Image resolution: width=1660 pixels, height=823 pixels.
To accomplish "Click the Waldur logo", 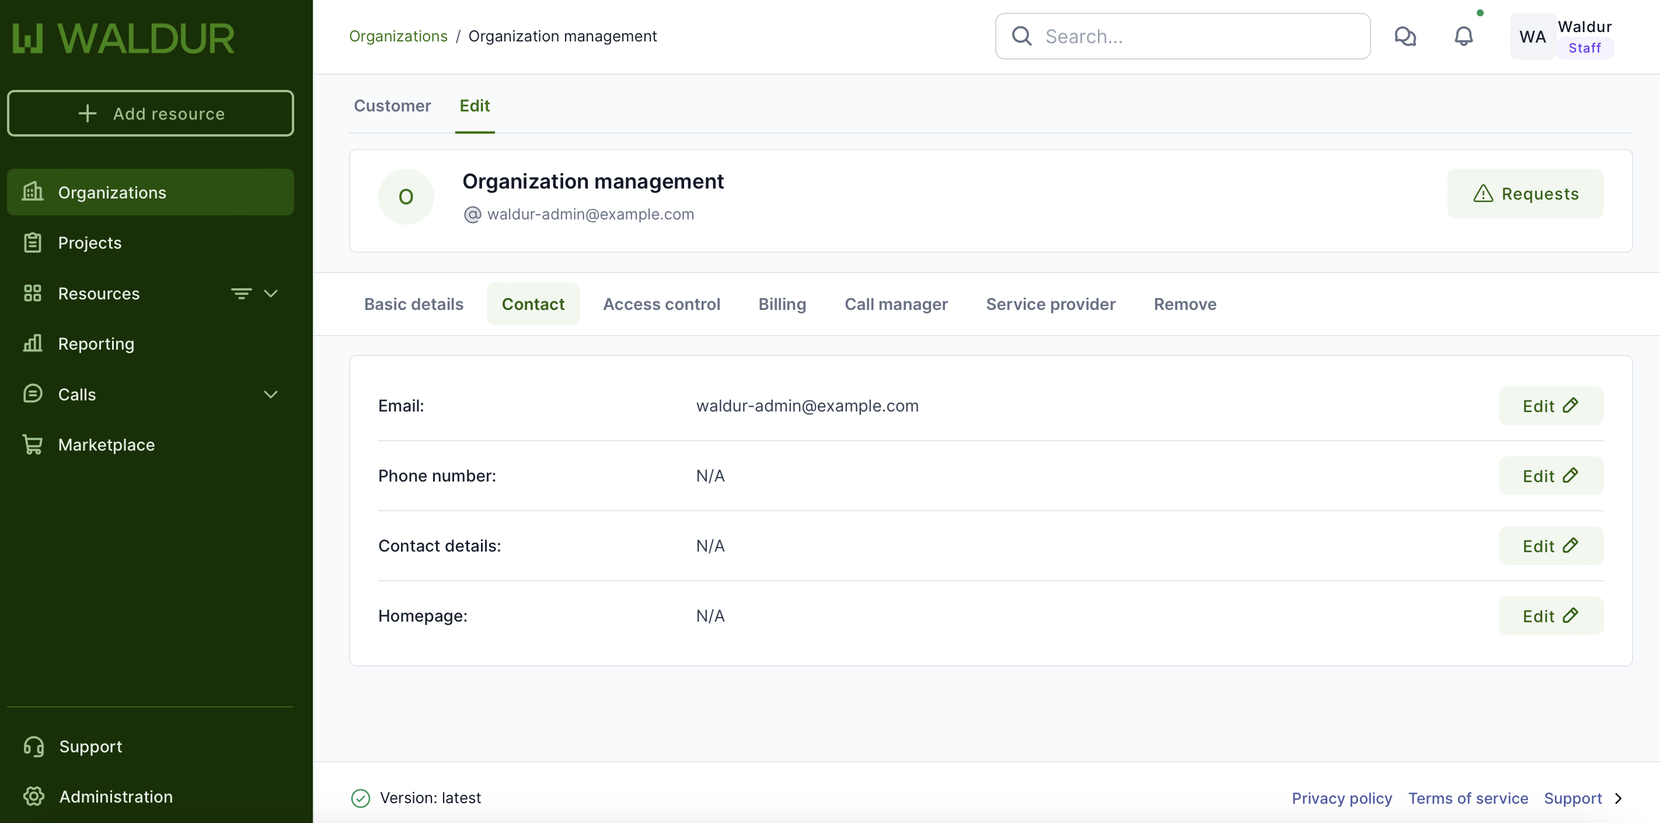I will point(124,38).
